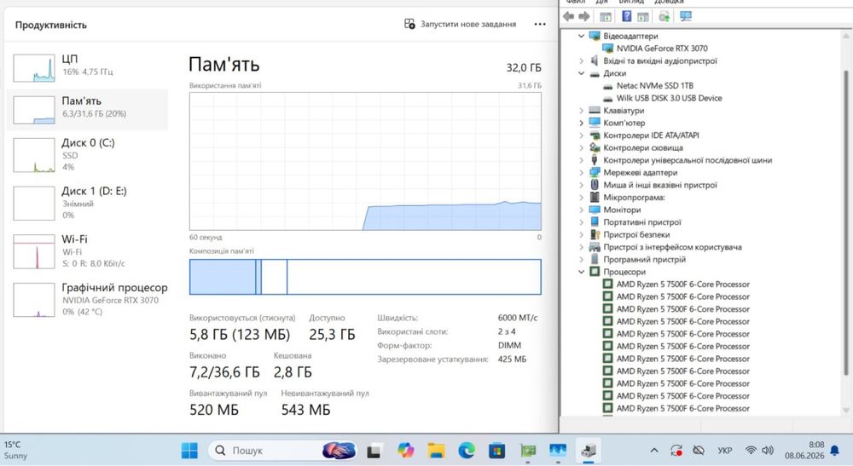Open the clock showing 8:08 08.06.2026
The height and width of the screenshot is (466, 853).
click(x=804, y=451)
